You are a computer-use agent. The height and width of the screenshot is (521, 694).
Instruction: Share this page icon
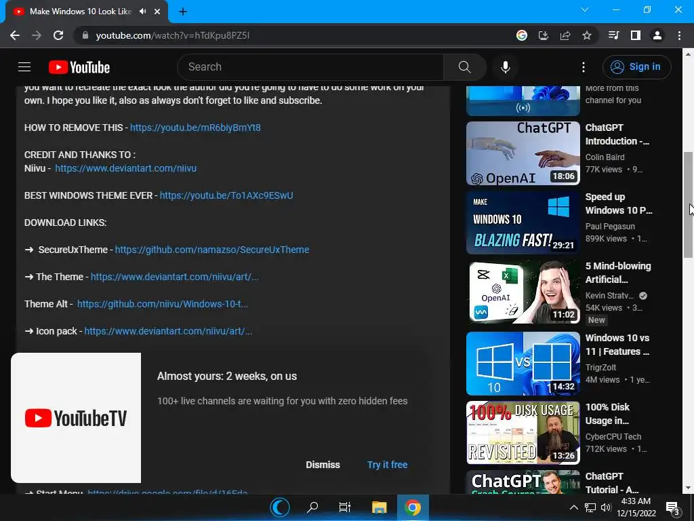point(565,35)
